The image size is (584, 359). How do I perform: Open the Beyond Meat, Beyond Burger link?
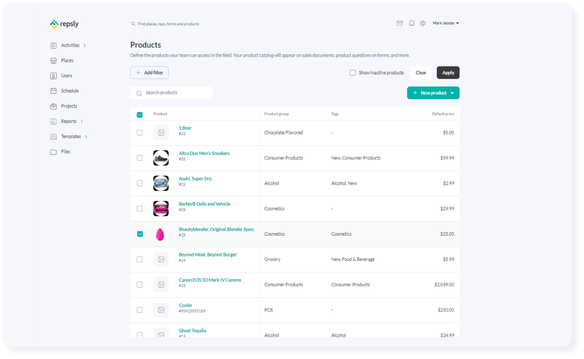(x=208, y=255)
